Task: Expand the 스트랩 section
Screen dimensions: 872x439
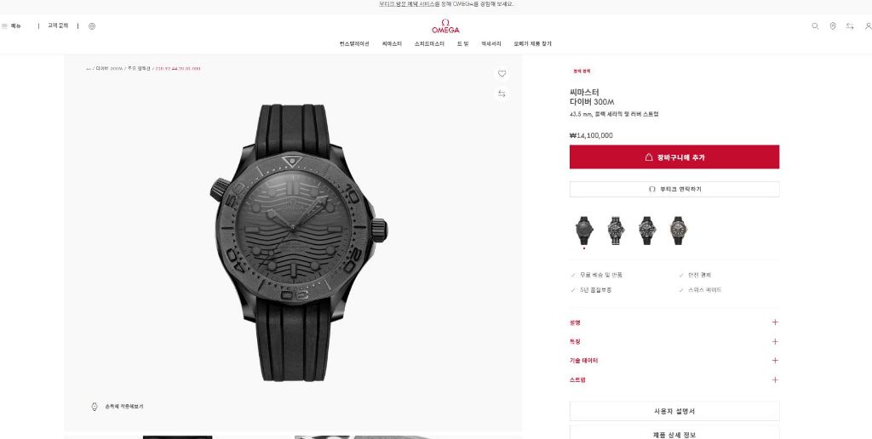Action: [x=674, y=380]
